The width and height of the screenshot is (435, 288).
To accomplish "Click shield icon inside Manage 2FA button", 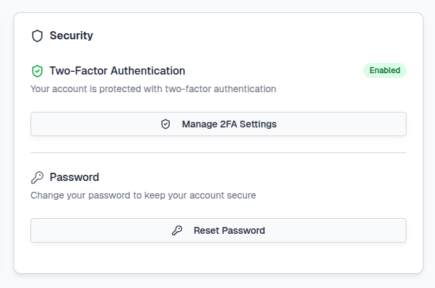I will [x=166, y=125].
